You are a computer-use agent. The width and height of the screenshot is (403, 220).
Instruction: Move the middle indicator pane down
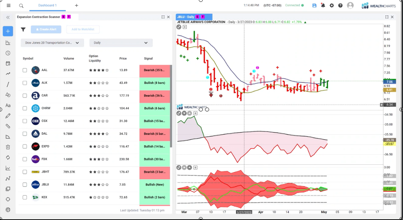coord(184,113)
